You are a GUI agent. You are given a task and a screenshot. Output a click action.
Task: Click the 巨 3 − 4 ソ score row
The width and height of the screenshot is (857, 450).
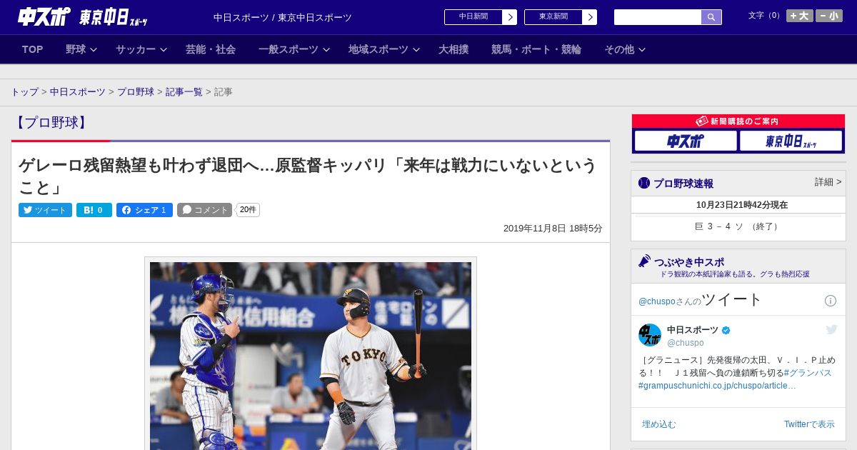[x=738, y=226]
